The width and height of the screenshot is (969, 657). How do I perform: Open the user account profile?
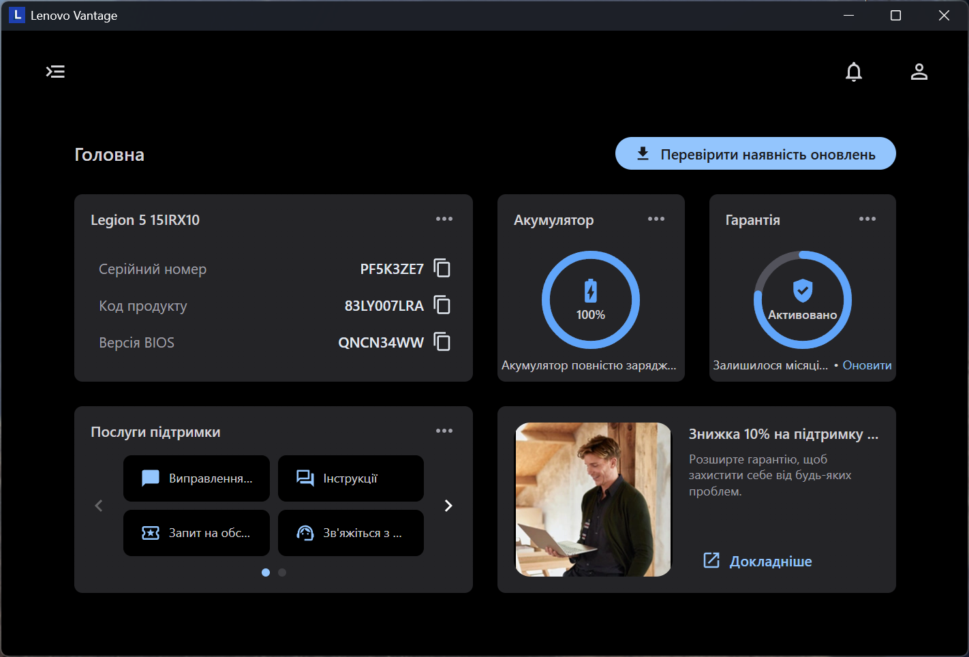click(919, 72)
